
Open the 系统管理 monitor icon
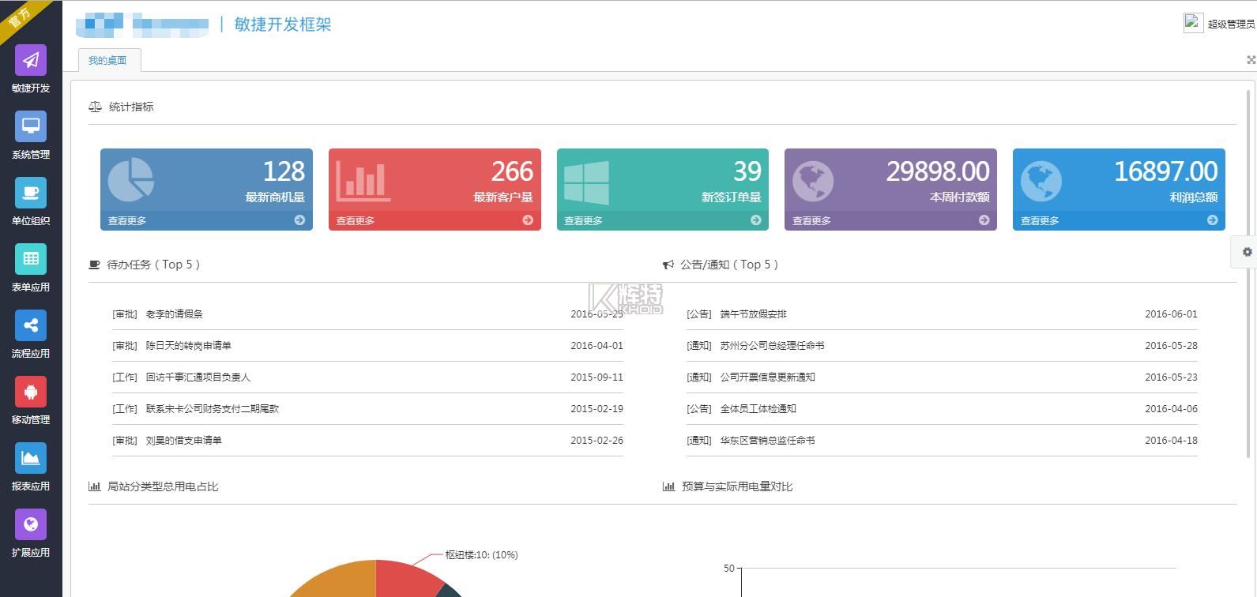31,127
